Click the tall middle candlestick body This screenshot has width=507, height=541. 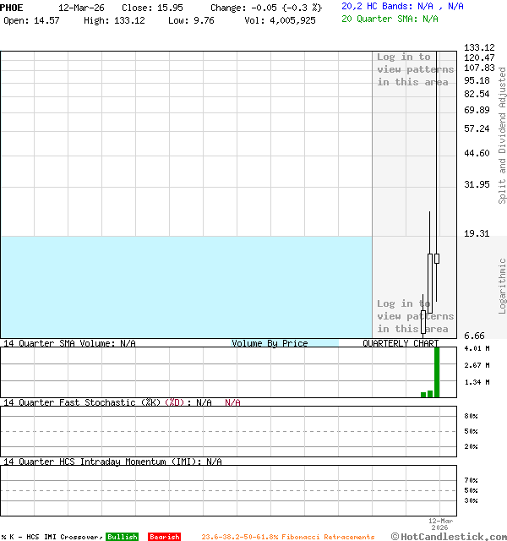pos(430,277)
